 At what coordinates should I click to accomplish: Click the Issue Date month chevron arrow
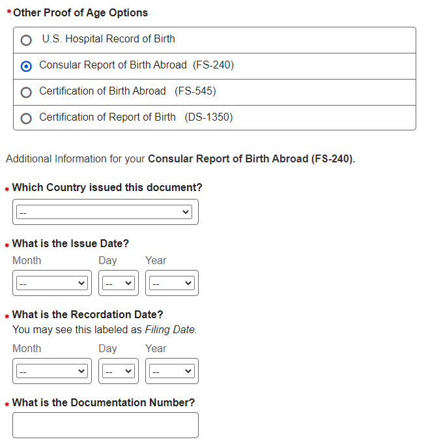click(81, 283)
